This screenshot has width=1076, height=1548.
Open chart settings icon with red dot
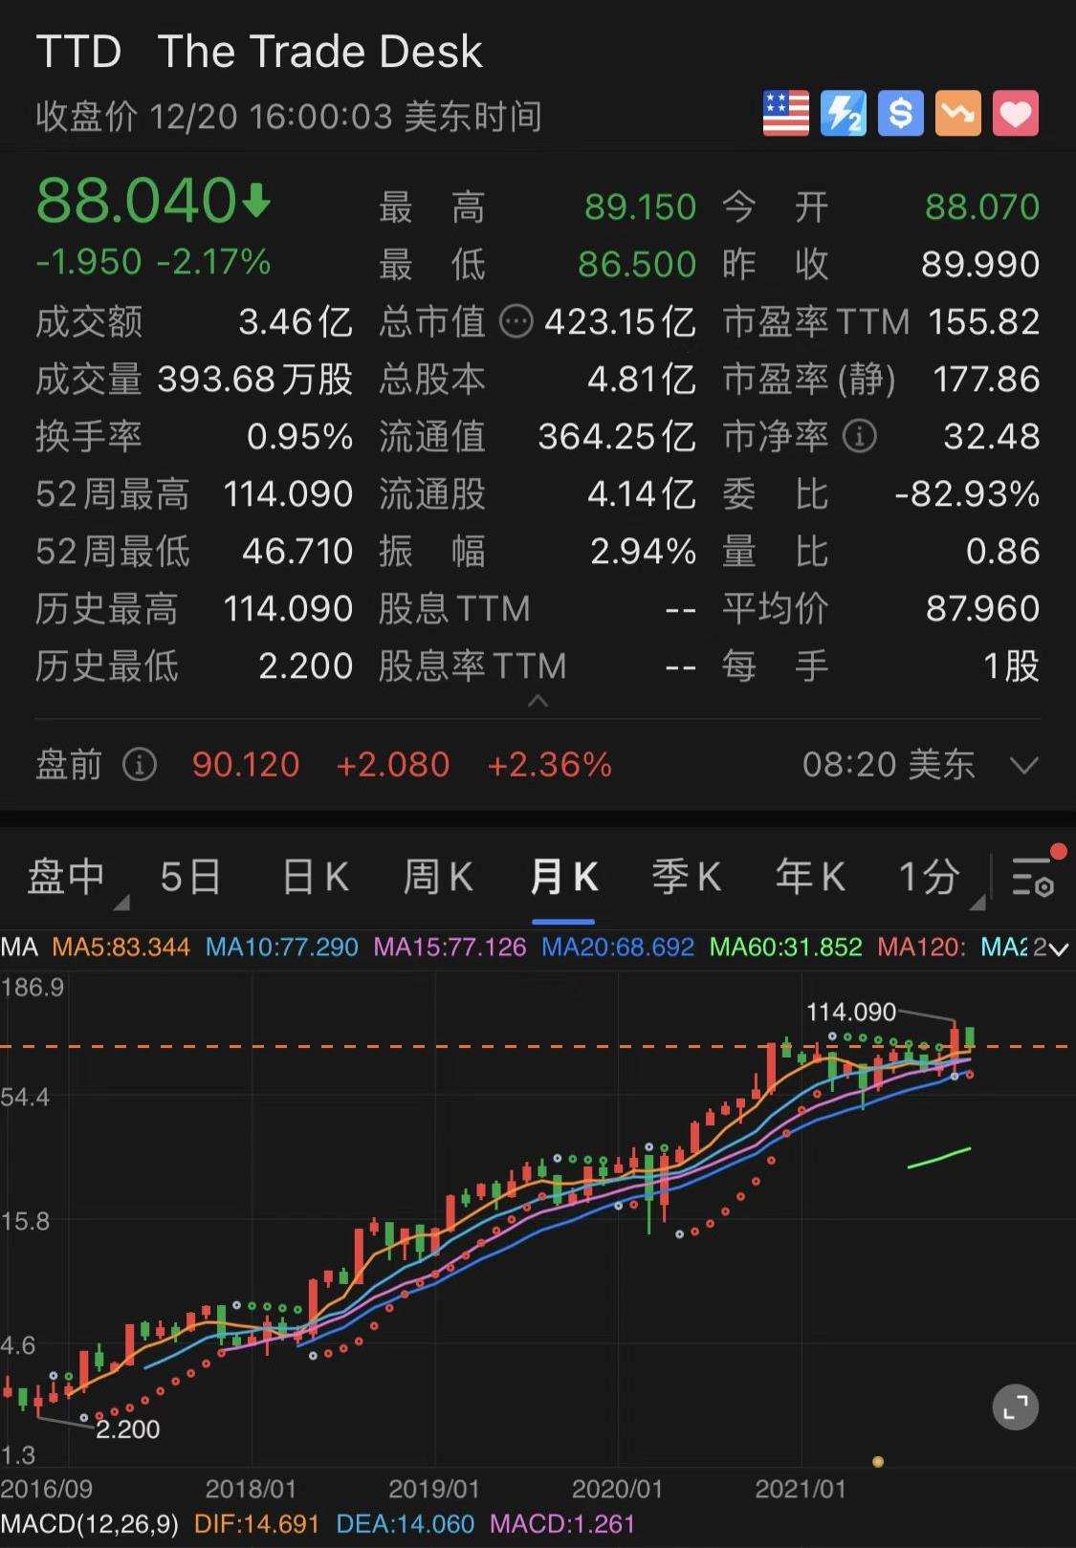(x=1035, y=872)
